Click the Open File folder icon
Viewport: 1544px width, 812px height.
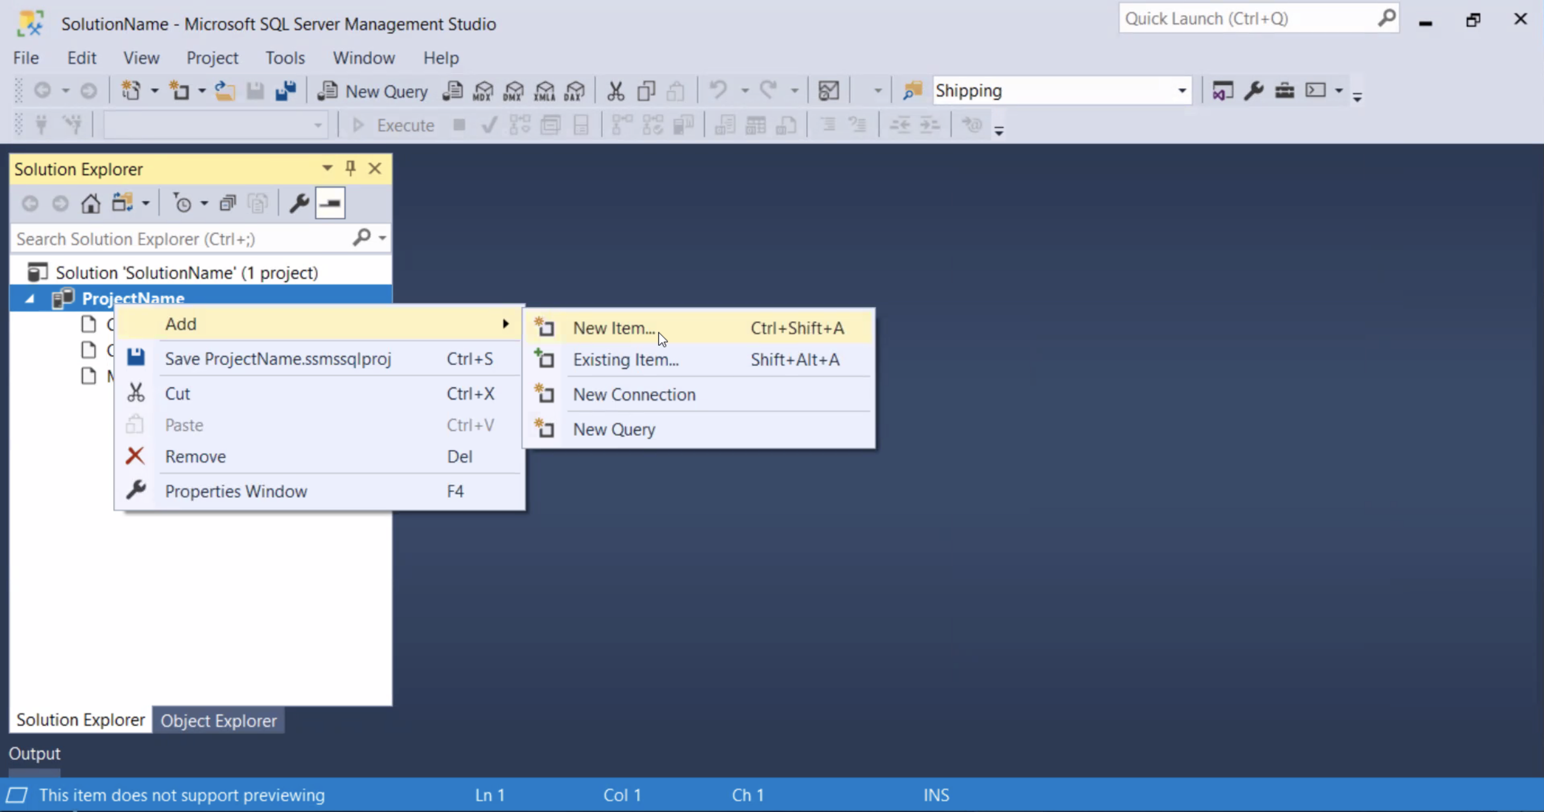(x=225, y=90)
